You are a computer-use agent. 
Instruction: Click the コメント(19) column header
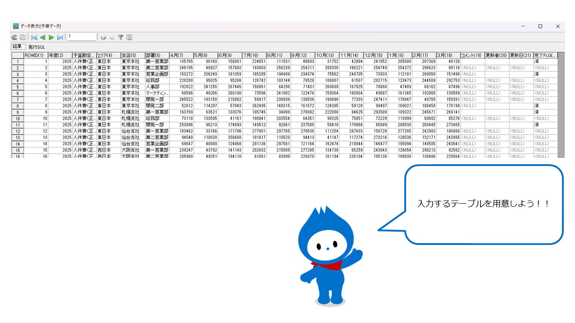(x=472, y=55)
